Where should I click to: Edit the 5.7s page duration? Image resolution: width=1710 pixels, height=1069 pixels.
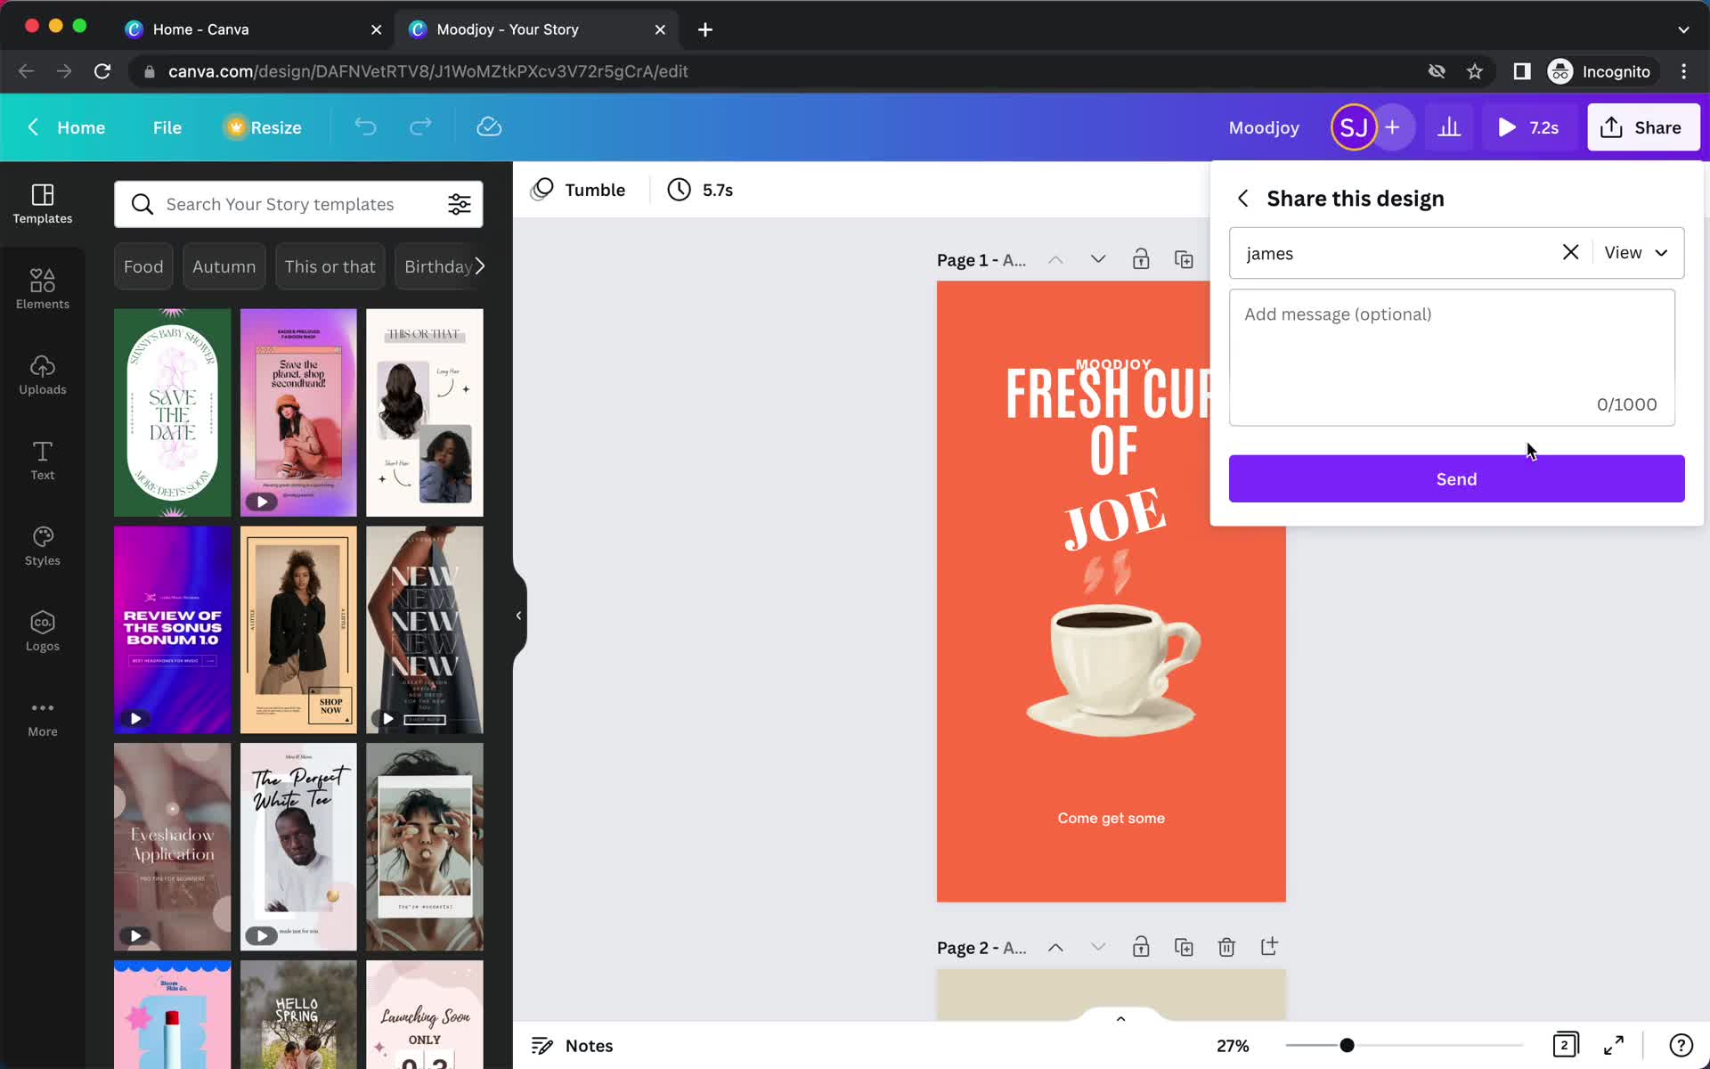701,190
